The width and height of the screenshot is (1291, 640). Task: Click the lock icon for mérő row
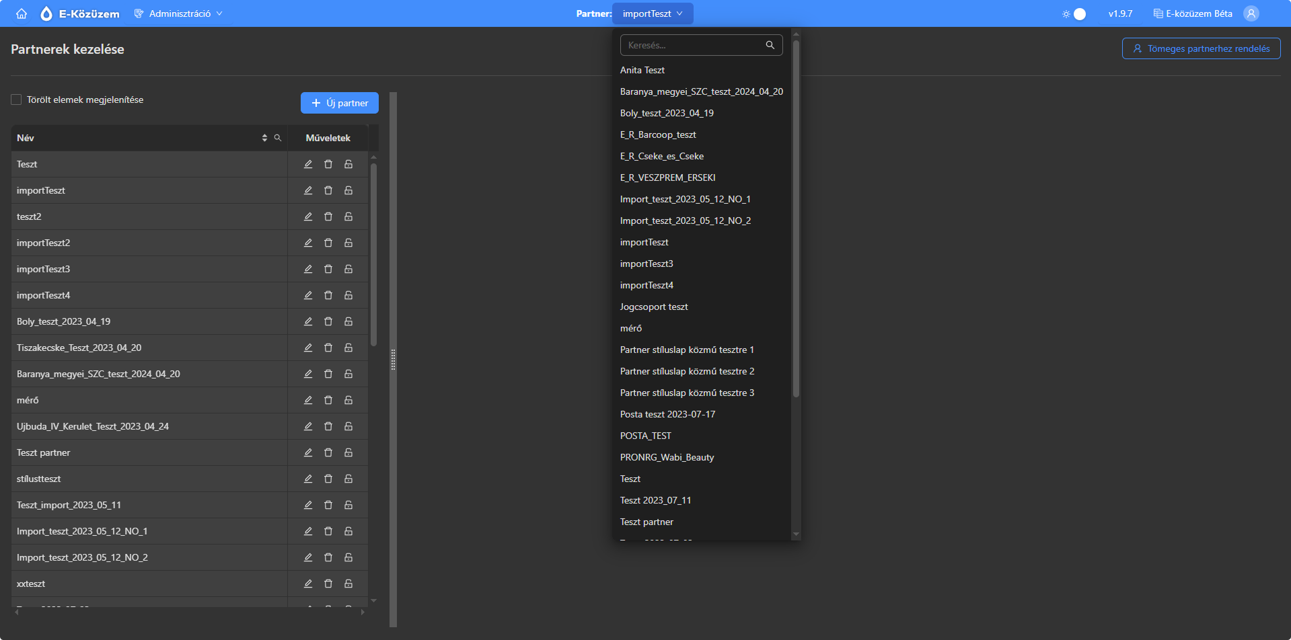coord(348,400)
